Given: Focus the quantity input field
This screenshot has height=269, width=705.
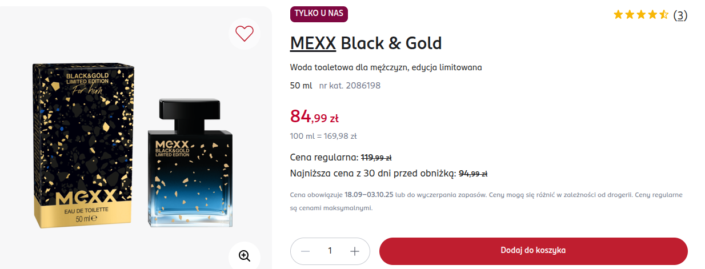Looking at the screenshot, I should tap(330, 251).
